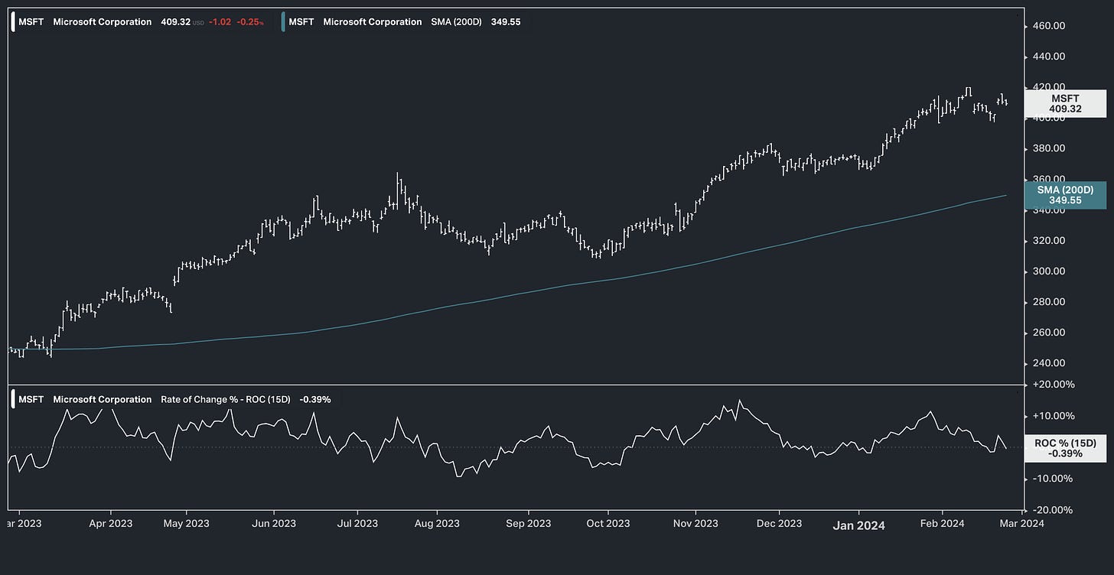
Task: Click 'Microsoft Corporation' in the first price legend
Action: coord(103,22)
